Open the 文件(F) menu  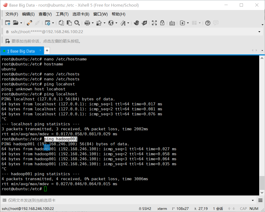pyautogui.click(x=12, y=14)
